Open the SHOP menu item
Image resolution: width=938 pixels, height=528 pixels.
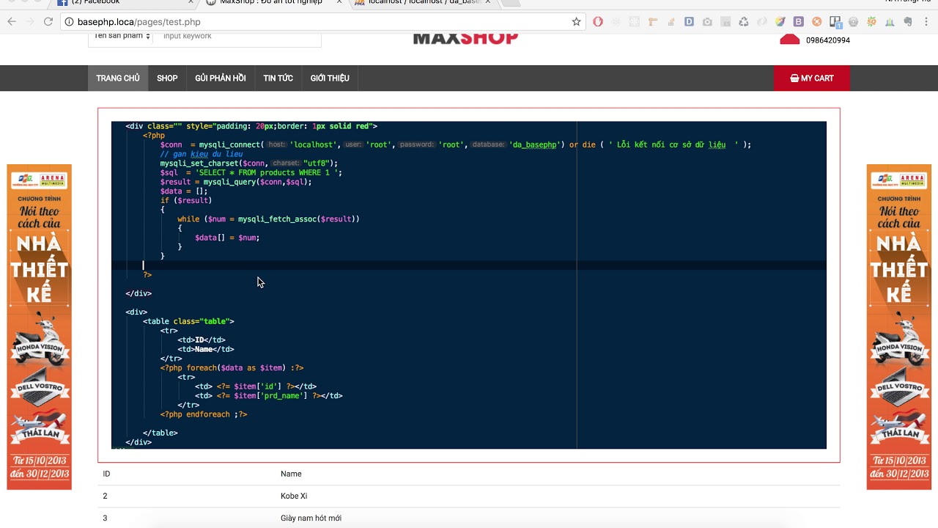167,78
